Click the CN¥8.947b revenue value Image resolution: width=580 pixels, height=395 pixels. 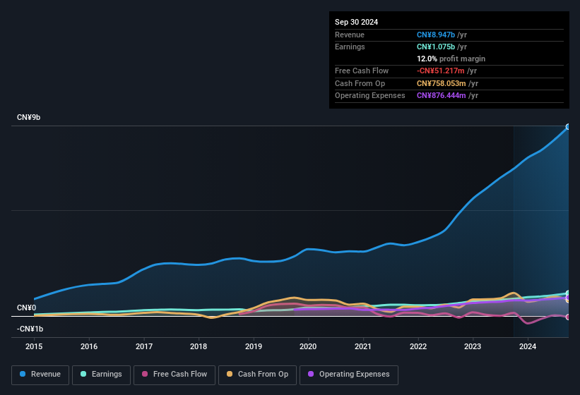click(x=436, y=35)
